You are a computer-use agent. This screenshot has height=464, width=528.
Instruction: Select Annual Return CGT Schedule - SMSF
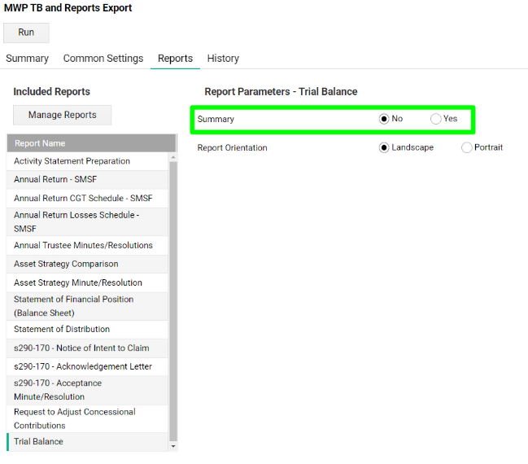click(x=82, y=199)
